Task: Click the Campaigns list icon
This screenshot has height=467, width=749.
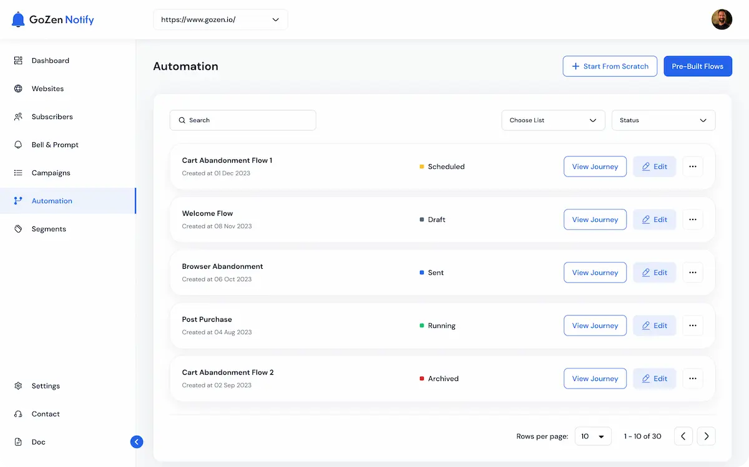Action: (x=18, y=173)
